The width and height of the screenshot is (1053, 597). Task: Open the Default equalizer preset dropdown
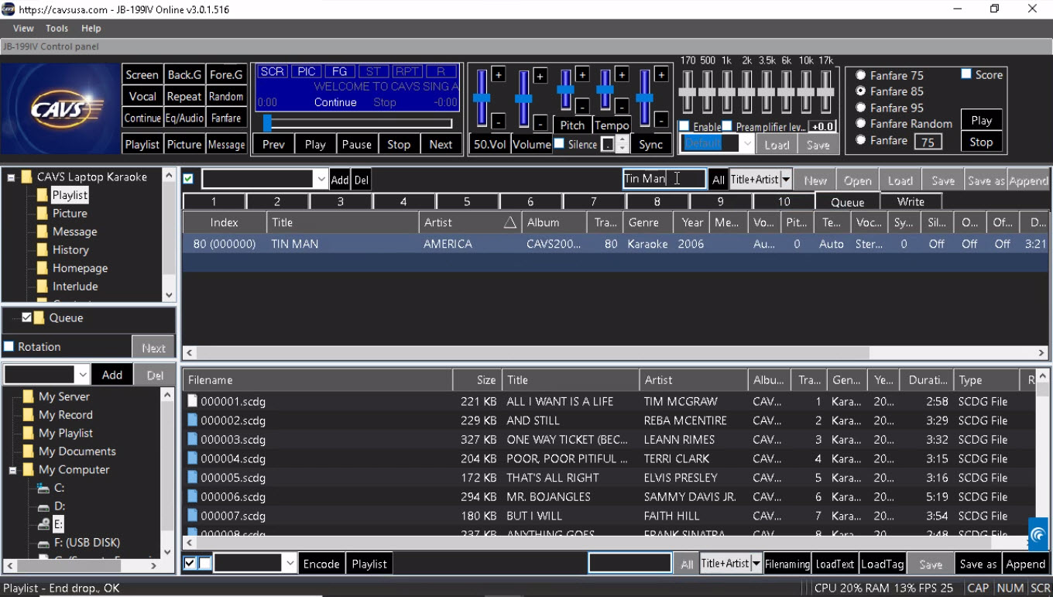[x=746, y=144]
